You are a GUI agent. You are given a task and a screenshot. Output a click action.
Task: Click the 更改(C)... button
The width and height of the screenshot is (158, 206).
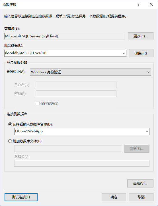coord(141,36)
